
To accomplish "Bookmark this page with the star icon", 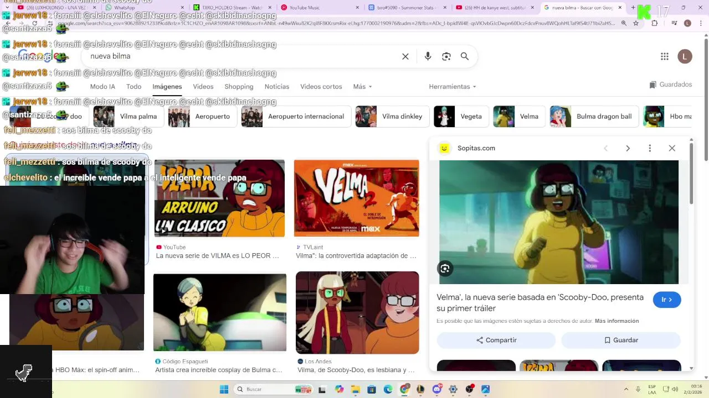I will pyautogui.click(x=636, y=23).
